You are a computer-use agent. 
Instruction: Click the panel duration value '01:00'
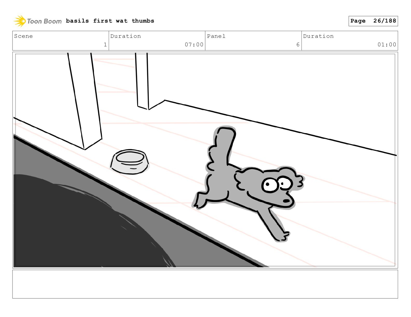point(387,45)
